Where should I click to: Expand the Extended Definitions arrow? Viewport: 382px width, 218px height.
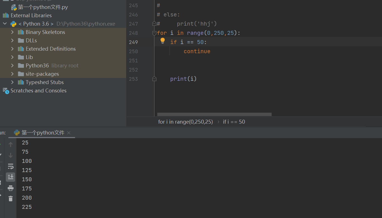[12, 49]
